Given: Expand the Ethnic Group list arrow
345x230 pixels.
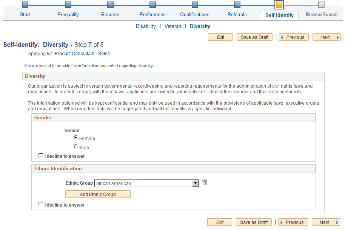Looking at the screenshot, I should pyautogui.click(x=196, y=183).
